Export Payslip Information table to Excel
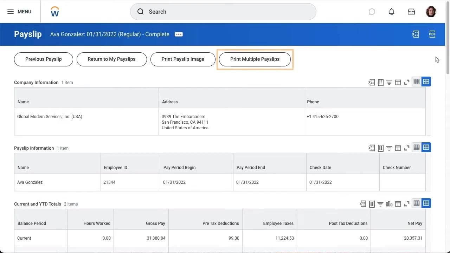 point(372,148)
